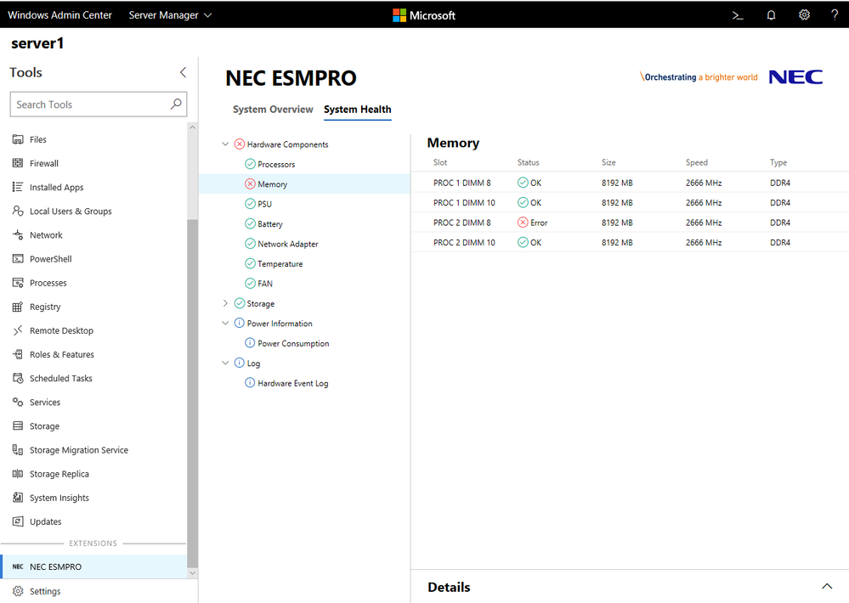Viewport: 849px width, 603px height.
Task: Select the PROC 1 DIMM 8 row
Action: coord(630,183)
